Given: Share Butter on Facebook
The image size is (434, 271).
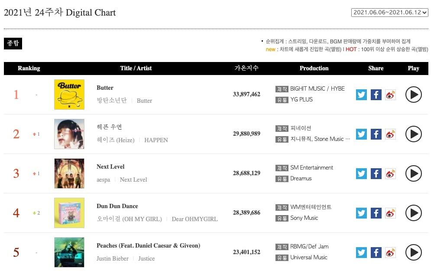Looking at the screenshot, I should [x=376, y=95].
